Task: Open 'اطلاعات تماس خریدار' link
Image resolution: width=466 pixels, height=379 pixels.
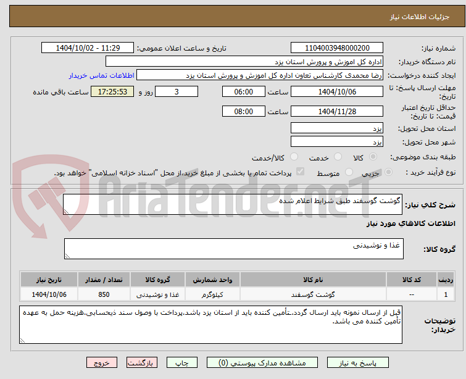Action: point(102,75)
